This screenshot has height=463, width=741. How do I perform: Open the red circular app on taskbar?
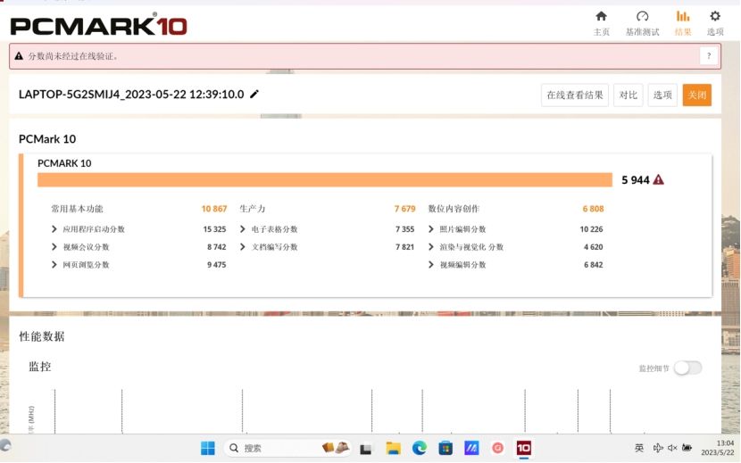497,448
